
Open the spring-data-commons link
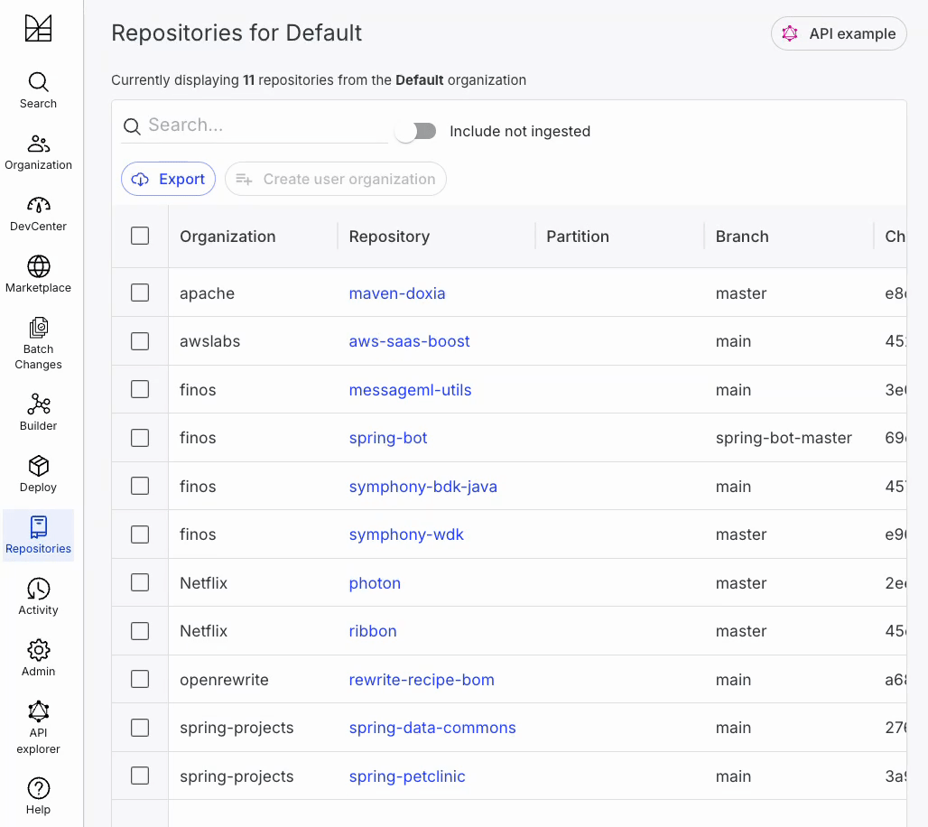[432, 728]
